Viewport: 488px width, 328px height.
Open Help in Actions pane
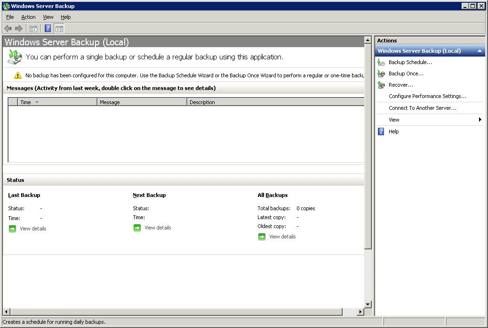tap(394, 131)
